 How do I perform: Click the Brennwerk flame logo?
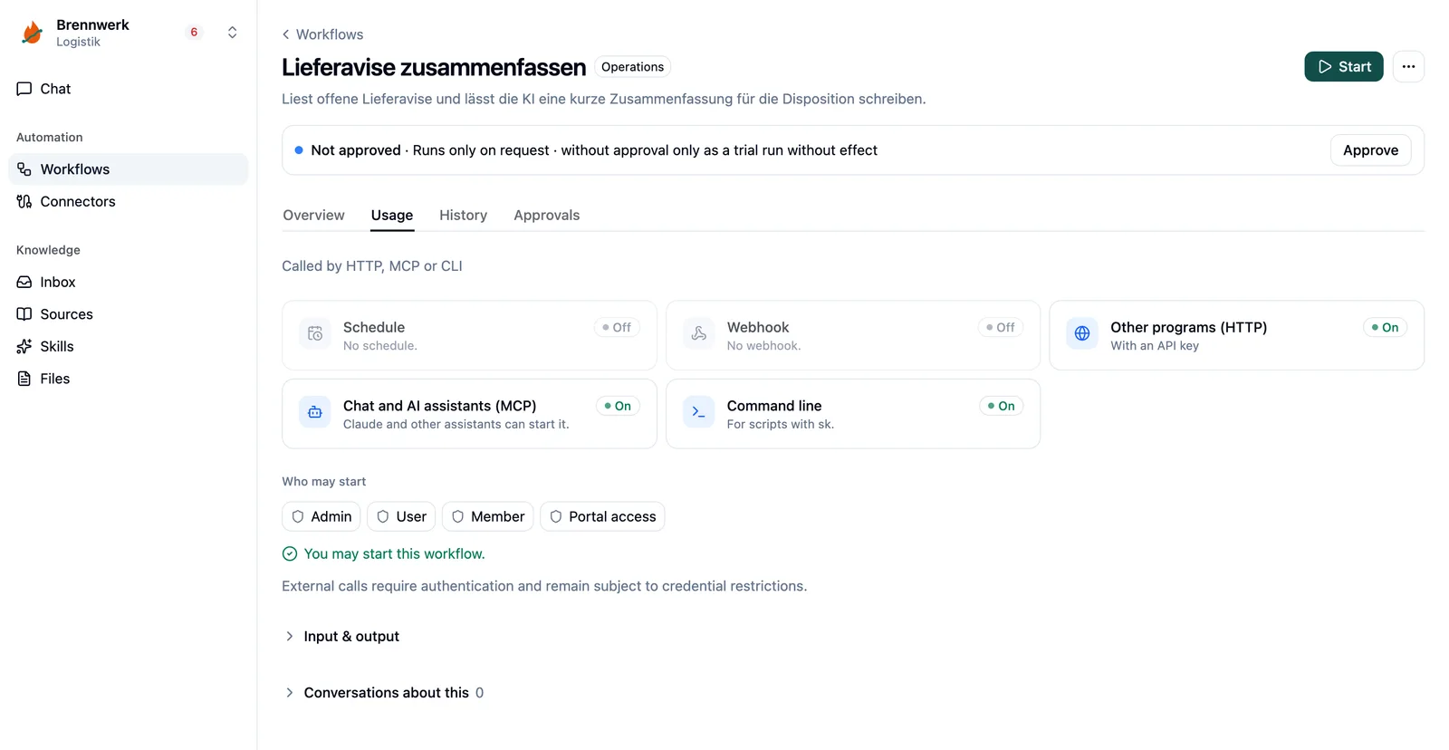[33, 33]
